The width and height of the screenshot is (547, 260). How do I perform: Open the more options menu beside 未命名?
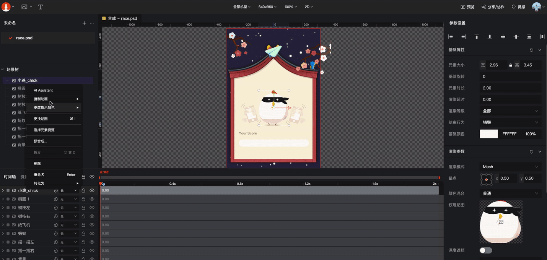pyautogui.click(x=92, y=23)
